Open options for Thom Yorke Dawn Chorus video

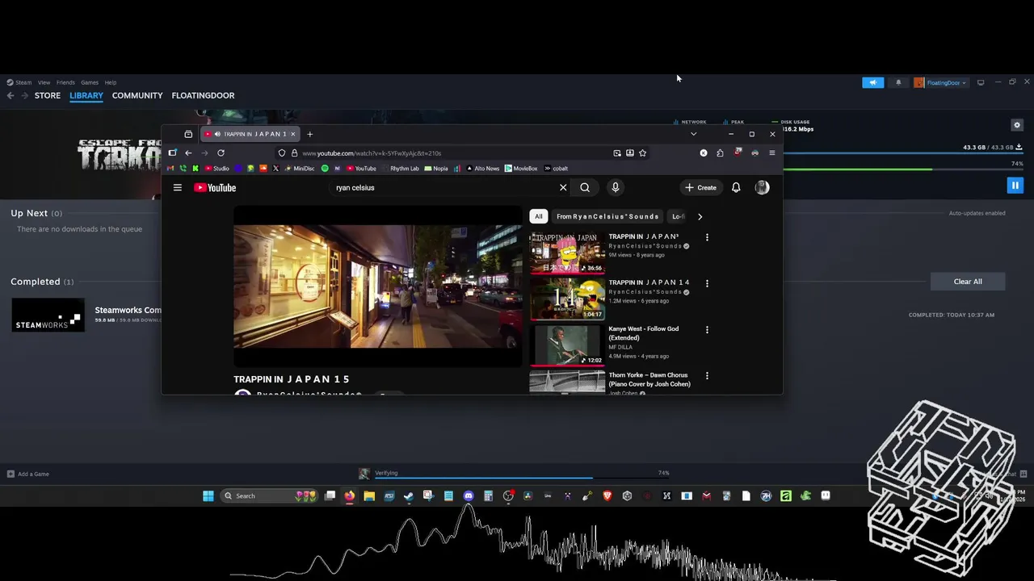707,375
